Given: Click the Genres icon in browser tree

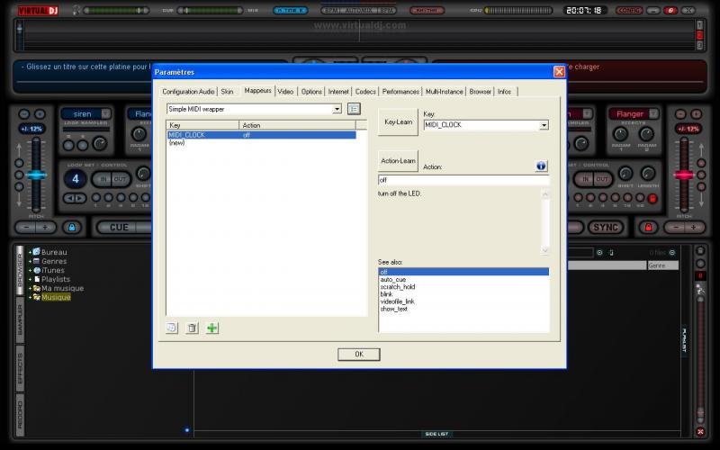Looking at the screenshot, I should click(x=37, y=261).
